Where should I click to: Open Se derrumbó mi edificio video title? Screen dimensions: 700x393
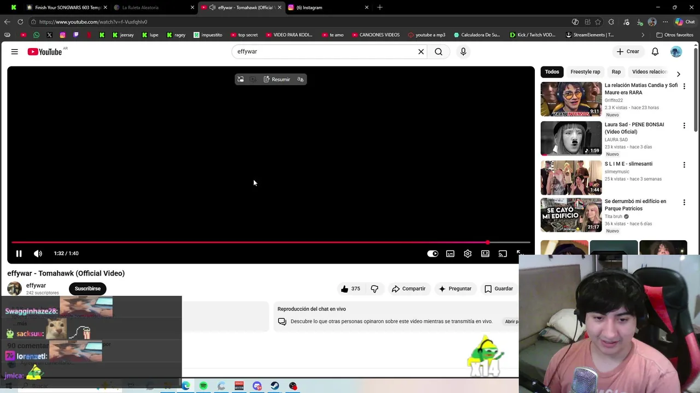pyautogui.click(x=635, y=205)
